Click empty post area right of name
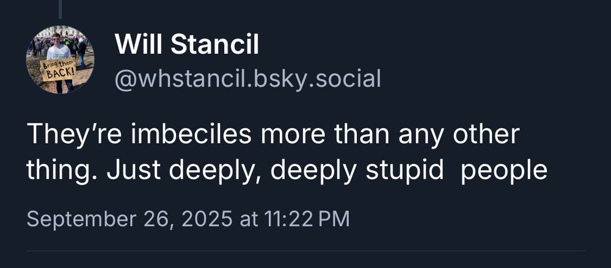611x268 pixels. pos(458,55)
